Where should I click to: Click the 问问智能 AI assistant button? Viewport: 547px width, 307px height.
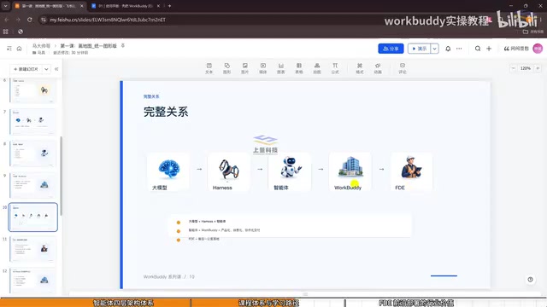point(516,49)
